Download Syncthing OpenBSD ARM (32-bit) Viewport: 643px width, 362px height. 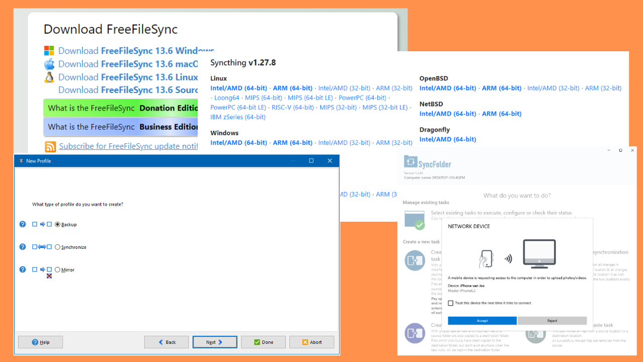click(603, 88)
